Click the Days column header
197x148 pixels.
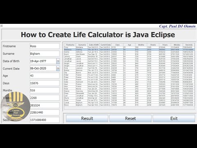[117, 45]
